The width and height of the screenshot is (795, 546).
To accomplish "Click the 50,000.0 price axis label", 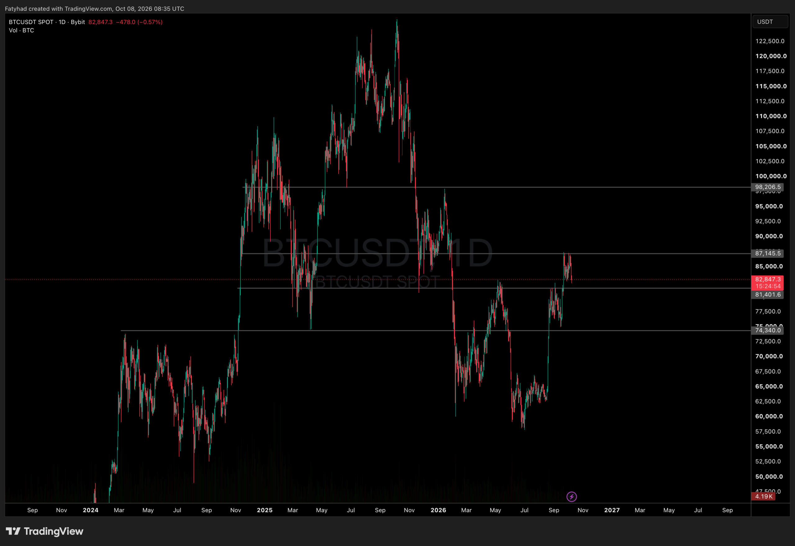I will (769, 477).
